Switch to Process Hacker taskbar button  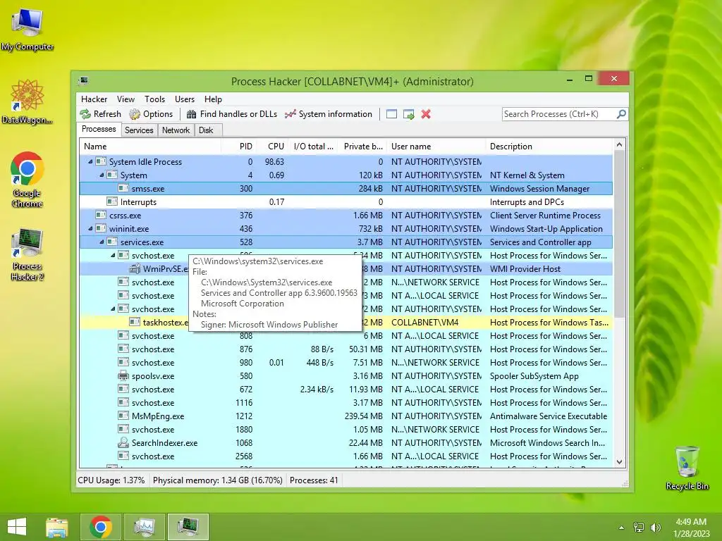click(188, 527)
